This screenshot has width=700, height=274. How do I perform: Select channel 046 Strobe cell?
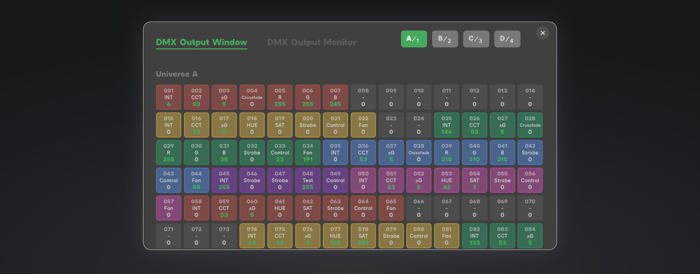click(x=252, y=180)
